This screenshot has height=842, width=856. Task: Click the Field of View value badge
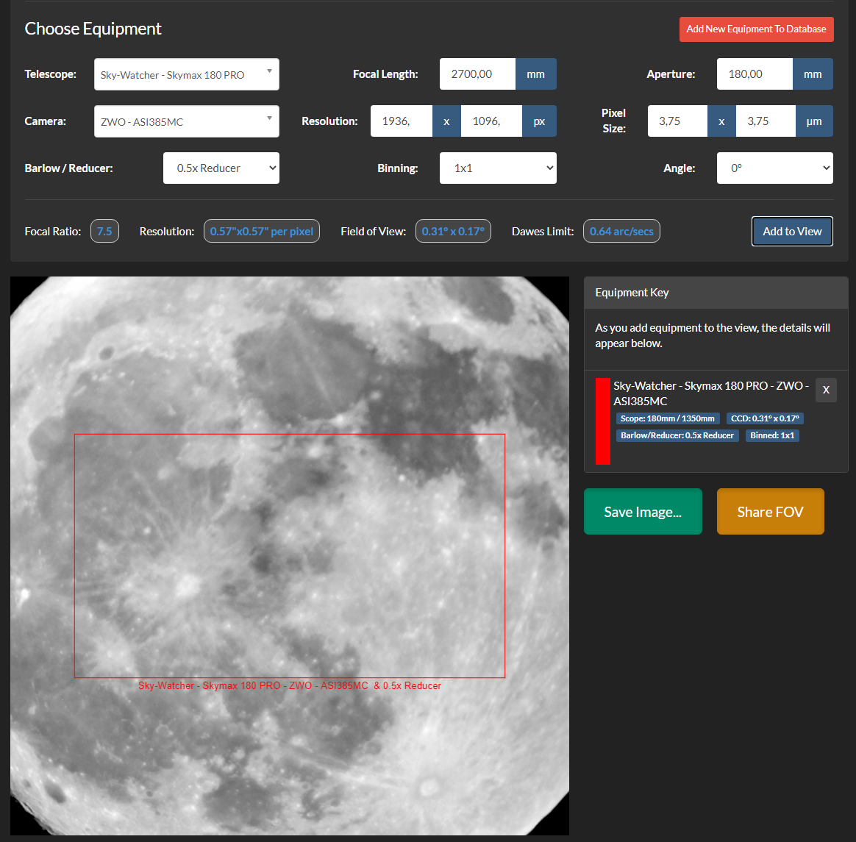[x=453, y=232]
